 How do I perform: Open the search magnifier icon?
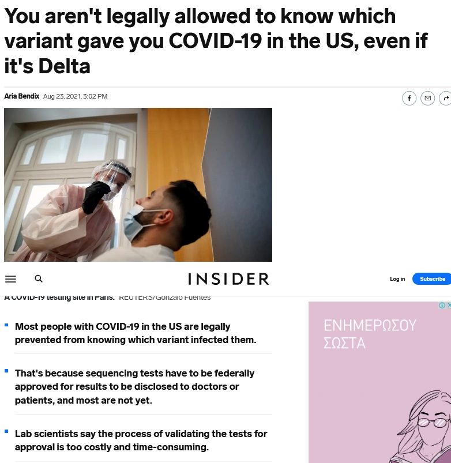point(39,278)
